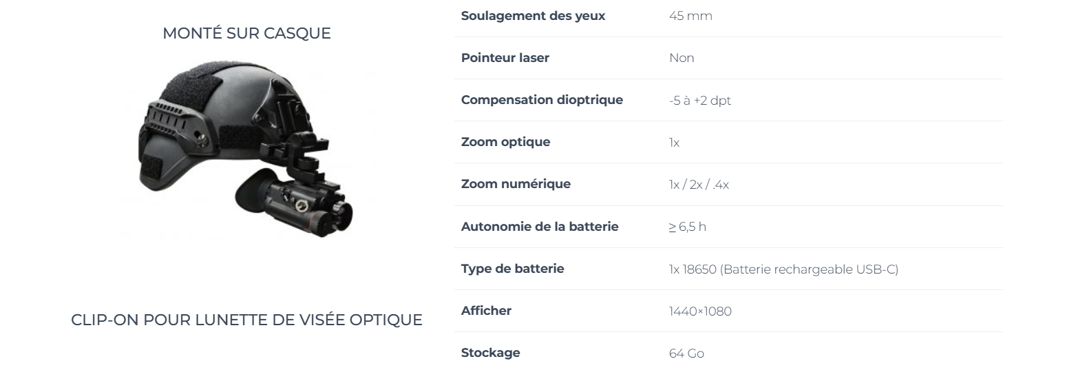Select the 1x optical zoom value
Viewport: 1065px width, 370px height.
click(674, 143)
